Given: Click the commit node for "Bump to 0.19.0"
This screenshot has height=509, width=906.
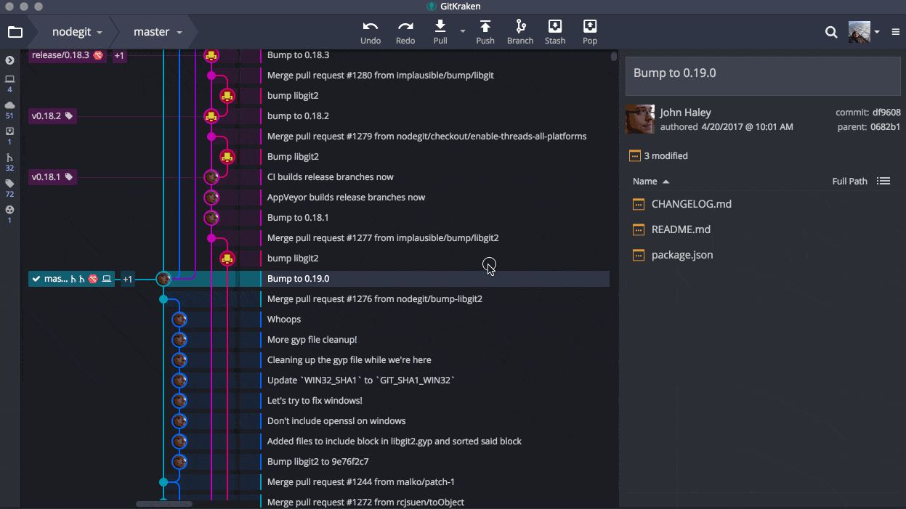Looking at the screenshot, I should click(x=163, y=279).
